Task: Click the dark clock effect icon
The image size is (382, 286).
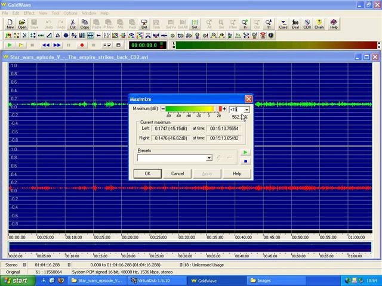Action: (271, 36)
